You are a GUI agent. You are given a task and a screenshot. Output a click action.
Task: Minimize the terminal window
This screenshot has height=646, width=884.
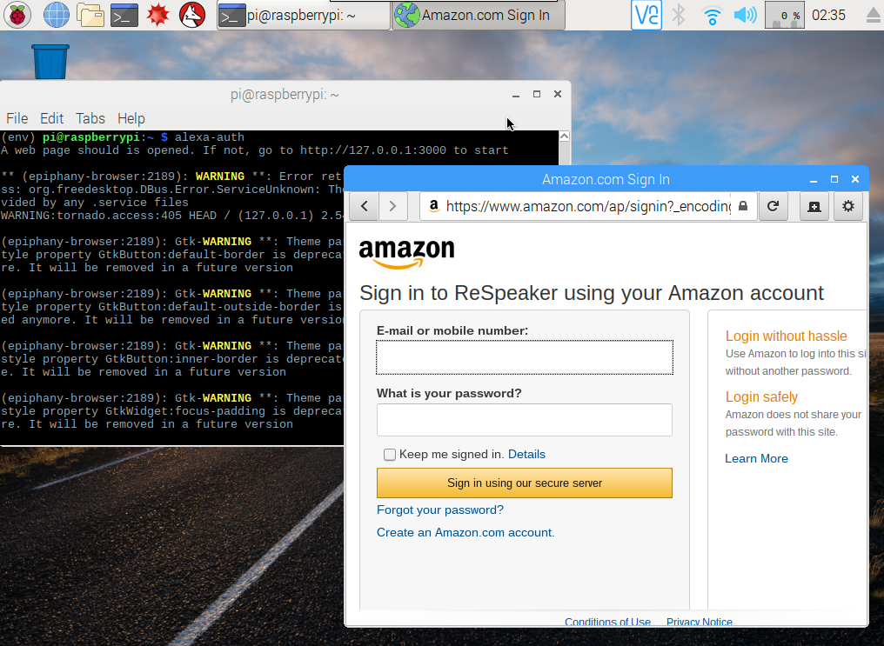(515, 95)
